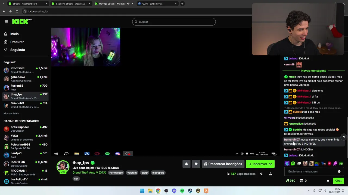Click the Buscar search field
The height and width of the screenshot is (195, 348).
174,22
